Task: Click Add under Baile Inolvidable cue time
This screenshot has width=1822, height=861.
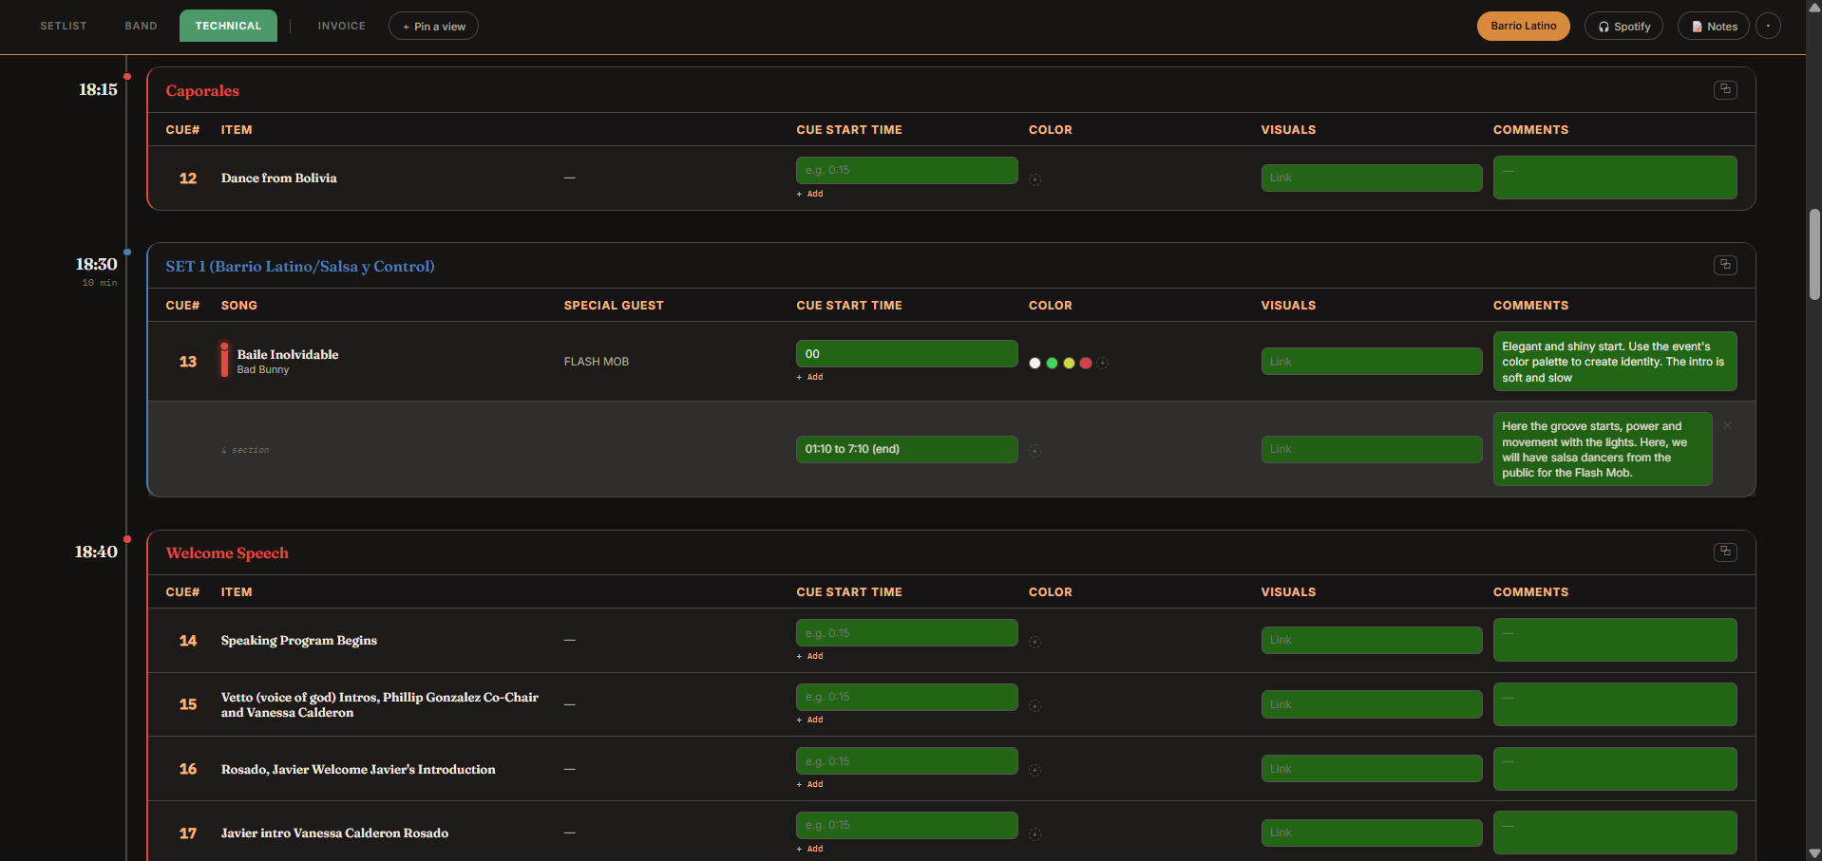Action: (810, 377)
